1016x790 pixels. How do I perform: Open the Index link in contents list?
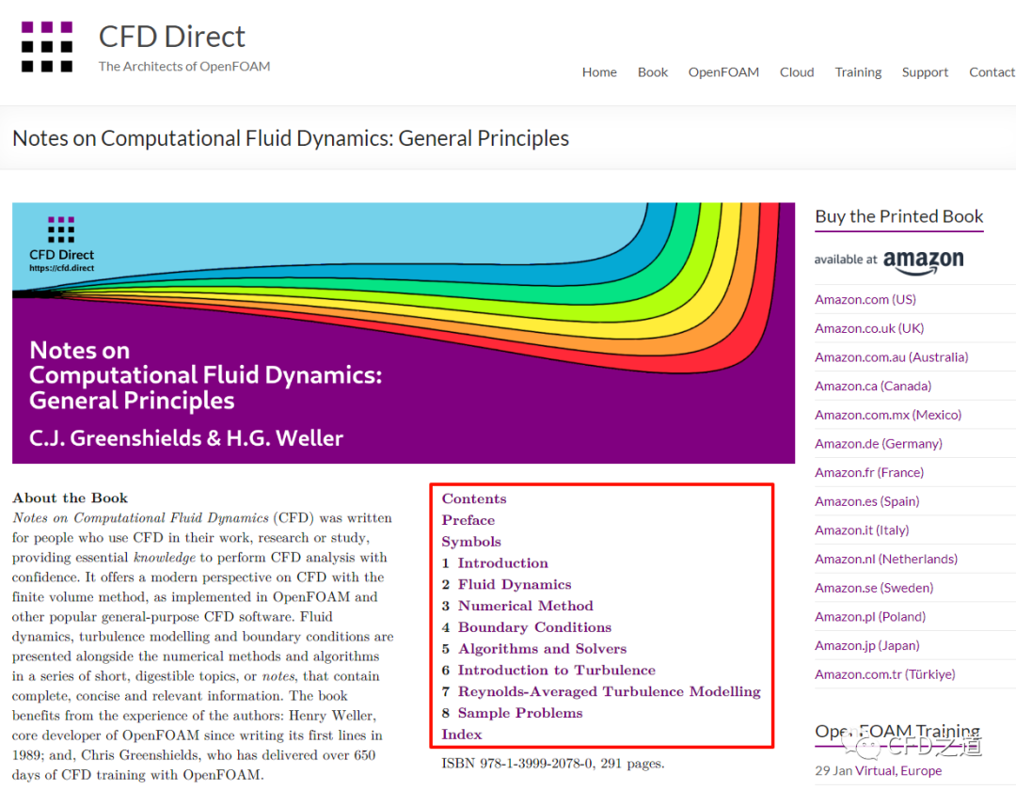coord(461,735)
